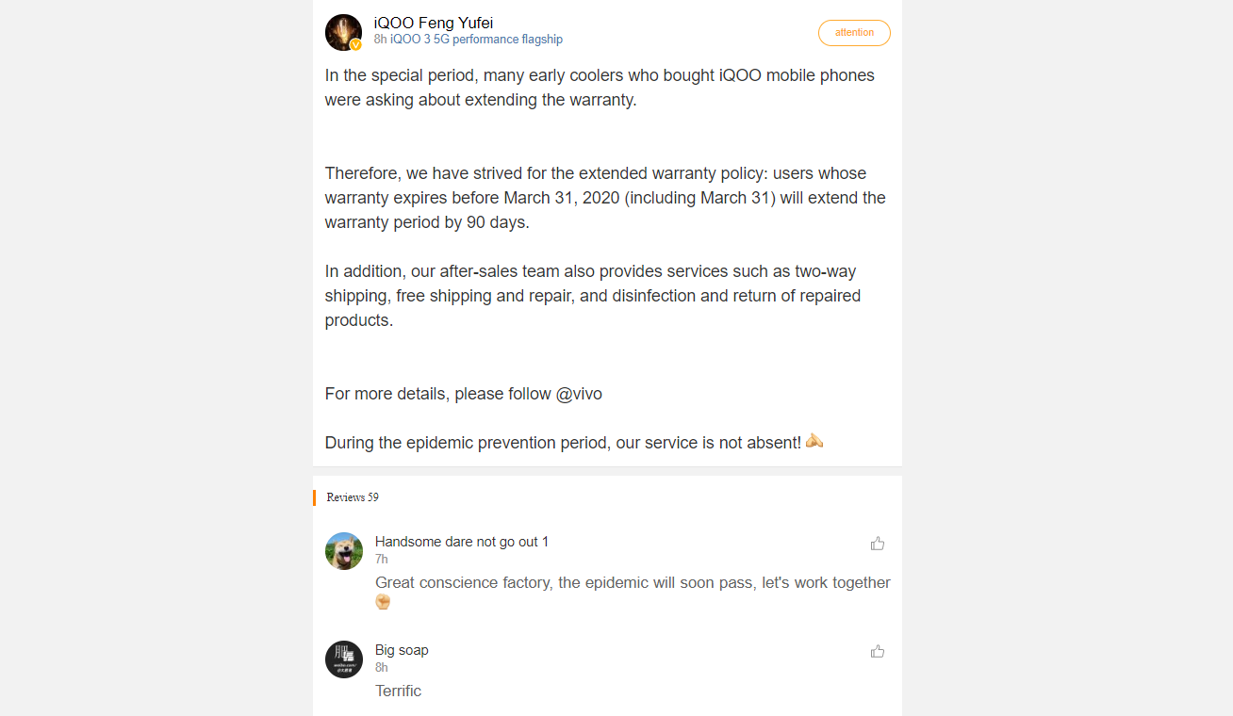Like Big soap's comment
This screenshot has width=1233, height=716.
(878, 651)
